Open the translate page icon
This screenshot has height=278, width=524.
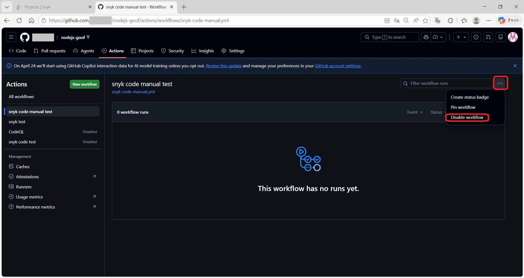pyautogui.click(x=397, y=20)
